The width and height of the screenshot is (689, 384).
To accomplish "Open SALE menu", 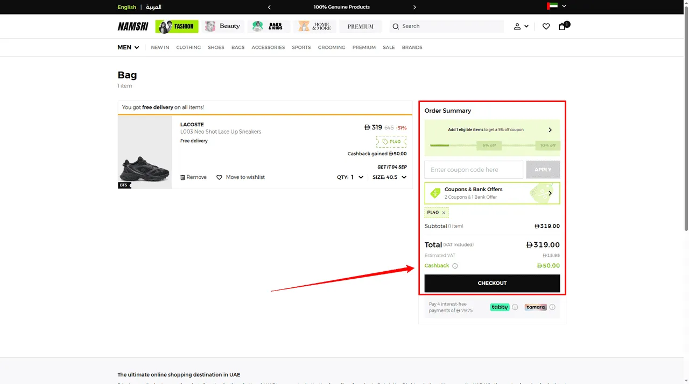I will [x=389, y=47].
